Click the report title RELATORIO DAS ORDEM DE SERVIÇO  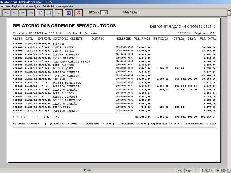[64, 26]
